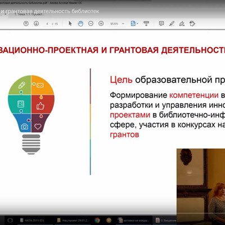This screenshot has width=225, height=225.
Task: Open the 95.6% zoom level dropdown
Action: tap(116, 24)
